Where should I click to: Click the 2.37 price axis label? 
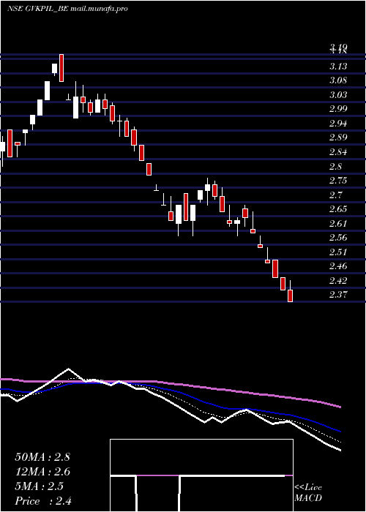338,294
